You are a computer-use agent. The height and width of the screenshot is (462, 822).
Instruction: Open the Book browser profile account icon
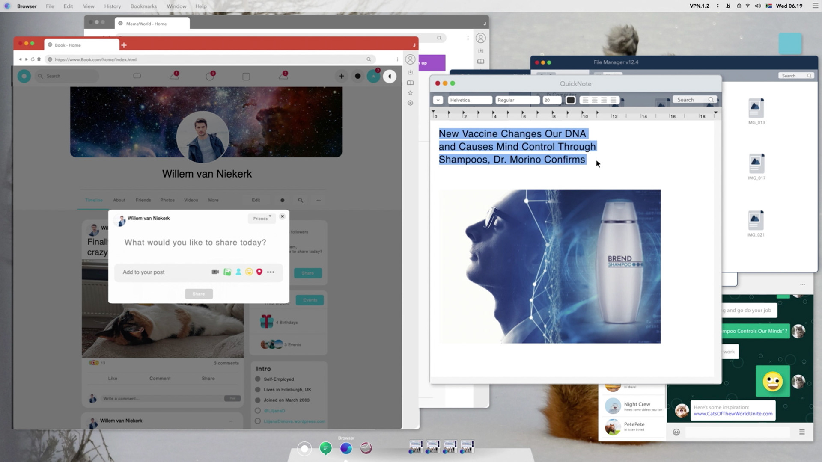coord(410,59)
